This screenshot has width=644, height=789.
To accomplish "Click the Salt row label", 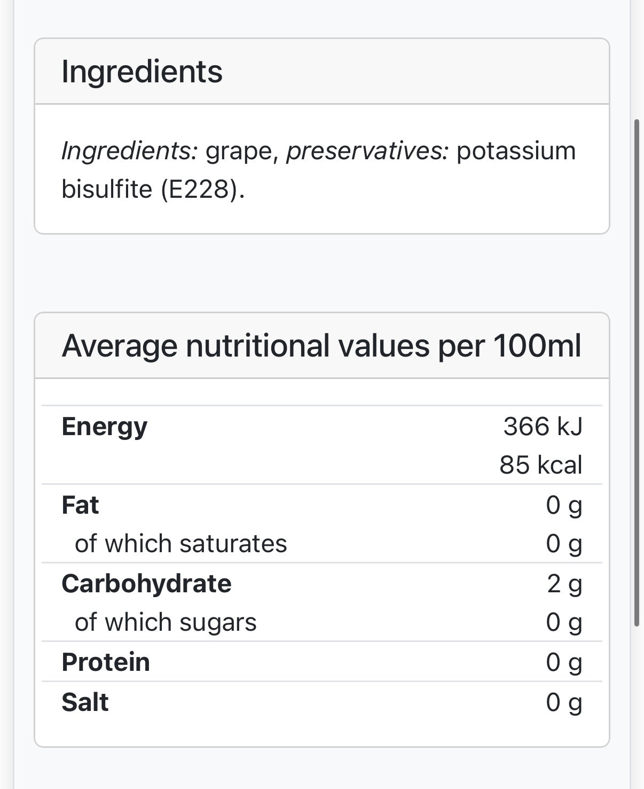I will [85, 702].
